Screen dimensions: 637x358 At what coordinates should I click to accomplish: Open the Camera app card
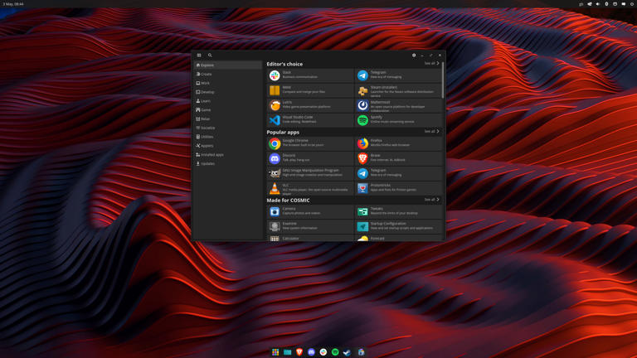coord(310,211)
